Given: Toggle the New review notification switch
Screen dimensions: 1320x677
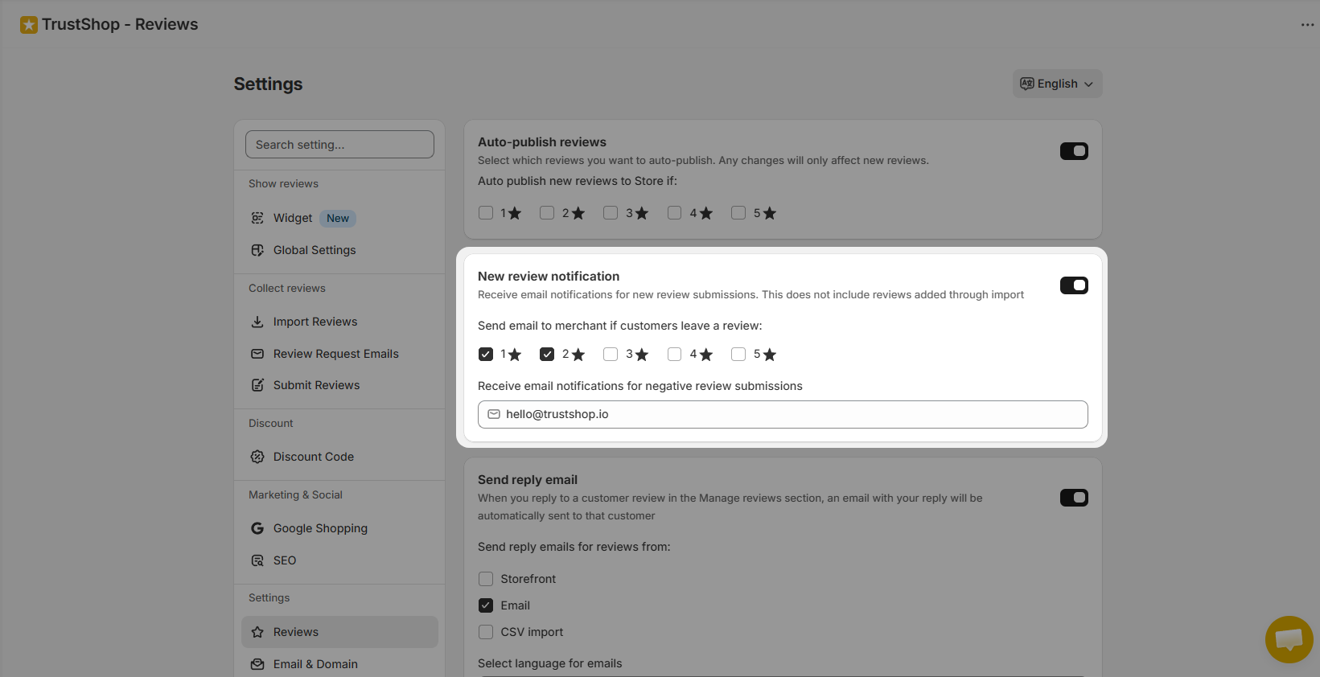Looking at the screenshot, I should point(1074,285).
